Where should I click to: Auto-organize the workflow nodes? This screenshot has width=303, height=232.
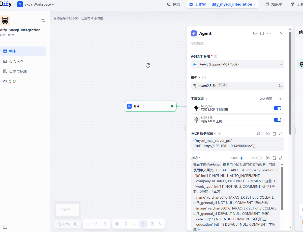point(160,224)
